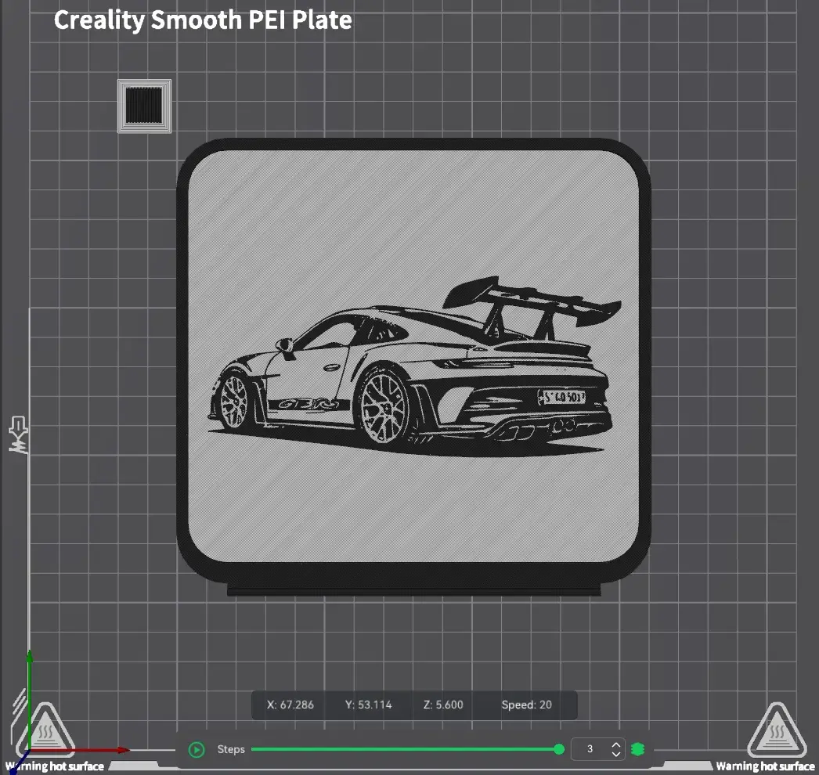
Task: Click the Speed: 20 readout
Action: click(526, 705)
